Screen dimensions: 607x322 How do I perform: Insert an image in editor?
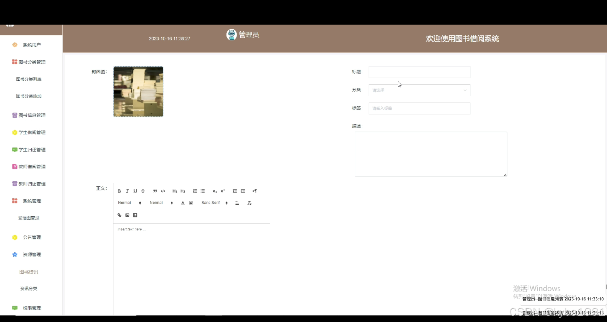click(127, 215)
